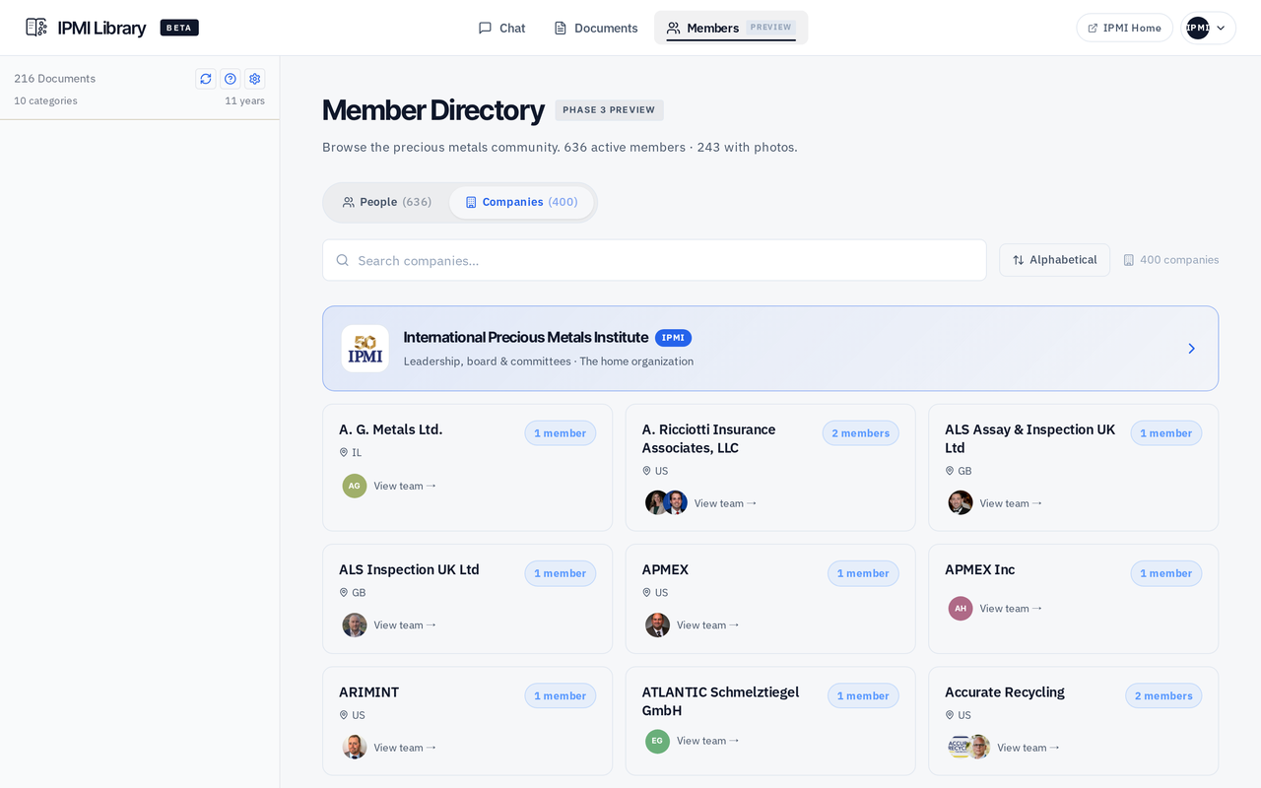Click the ARIMINT member photo
This screenshot has width=1261, height=788.
click(x=355, y=748)
